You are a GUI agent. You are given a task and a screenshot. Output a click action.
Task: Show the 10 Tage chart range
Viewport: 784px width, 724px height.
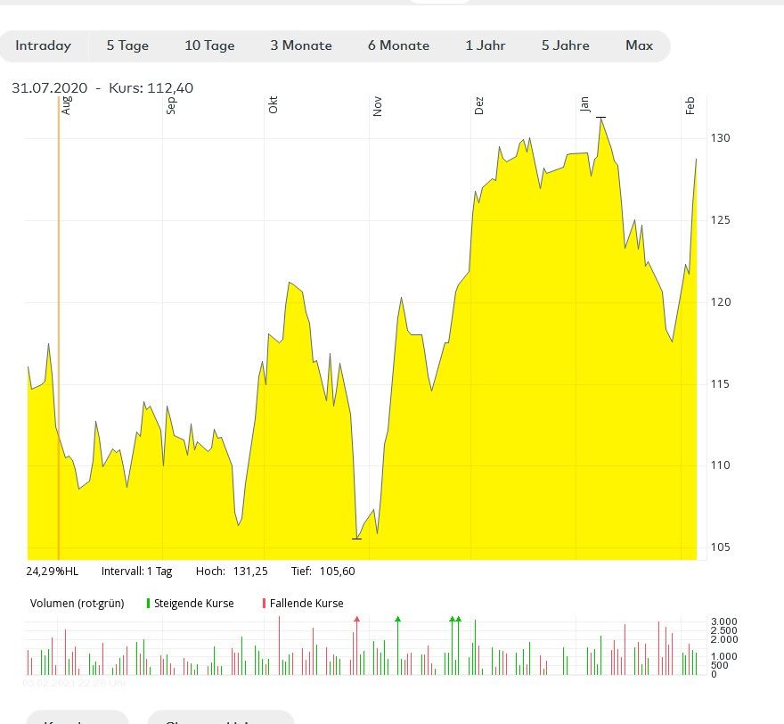pos(209,45)
